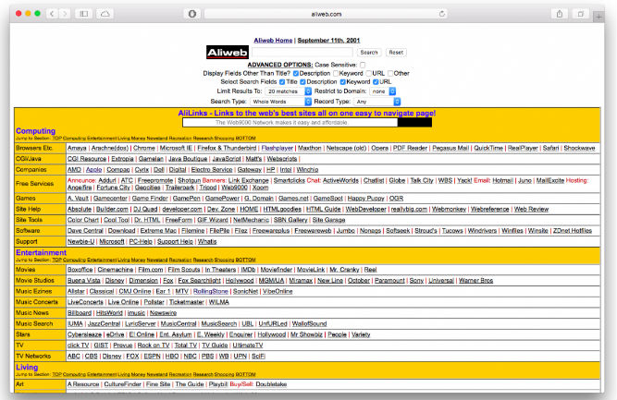Screen dimensions: 617x400
Task: Uncheck the URL search field checkbox
Action: pos(376,82)
